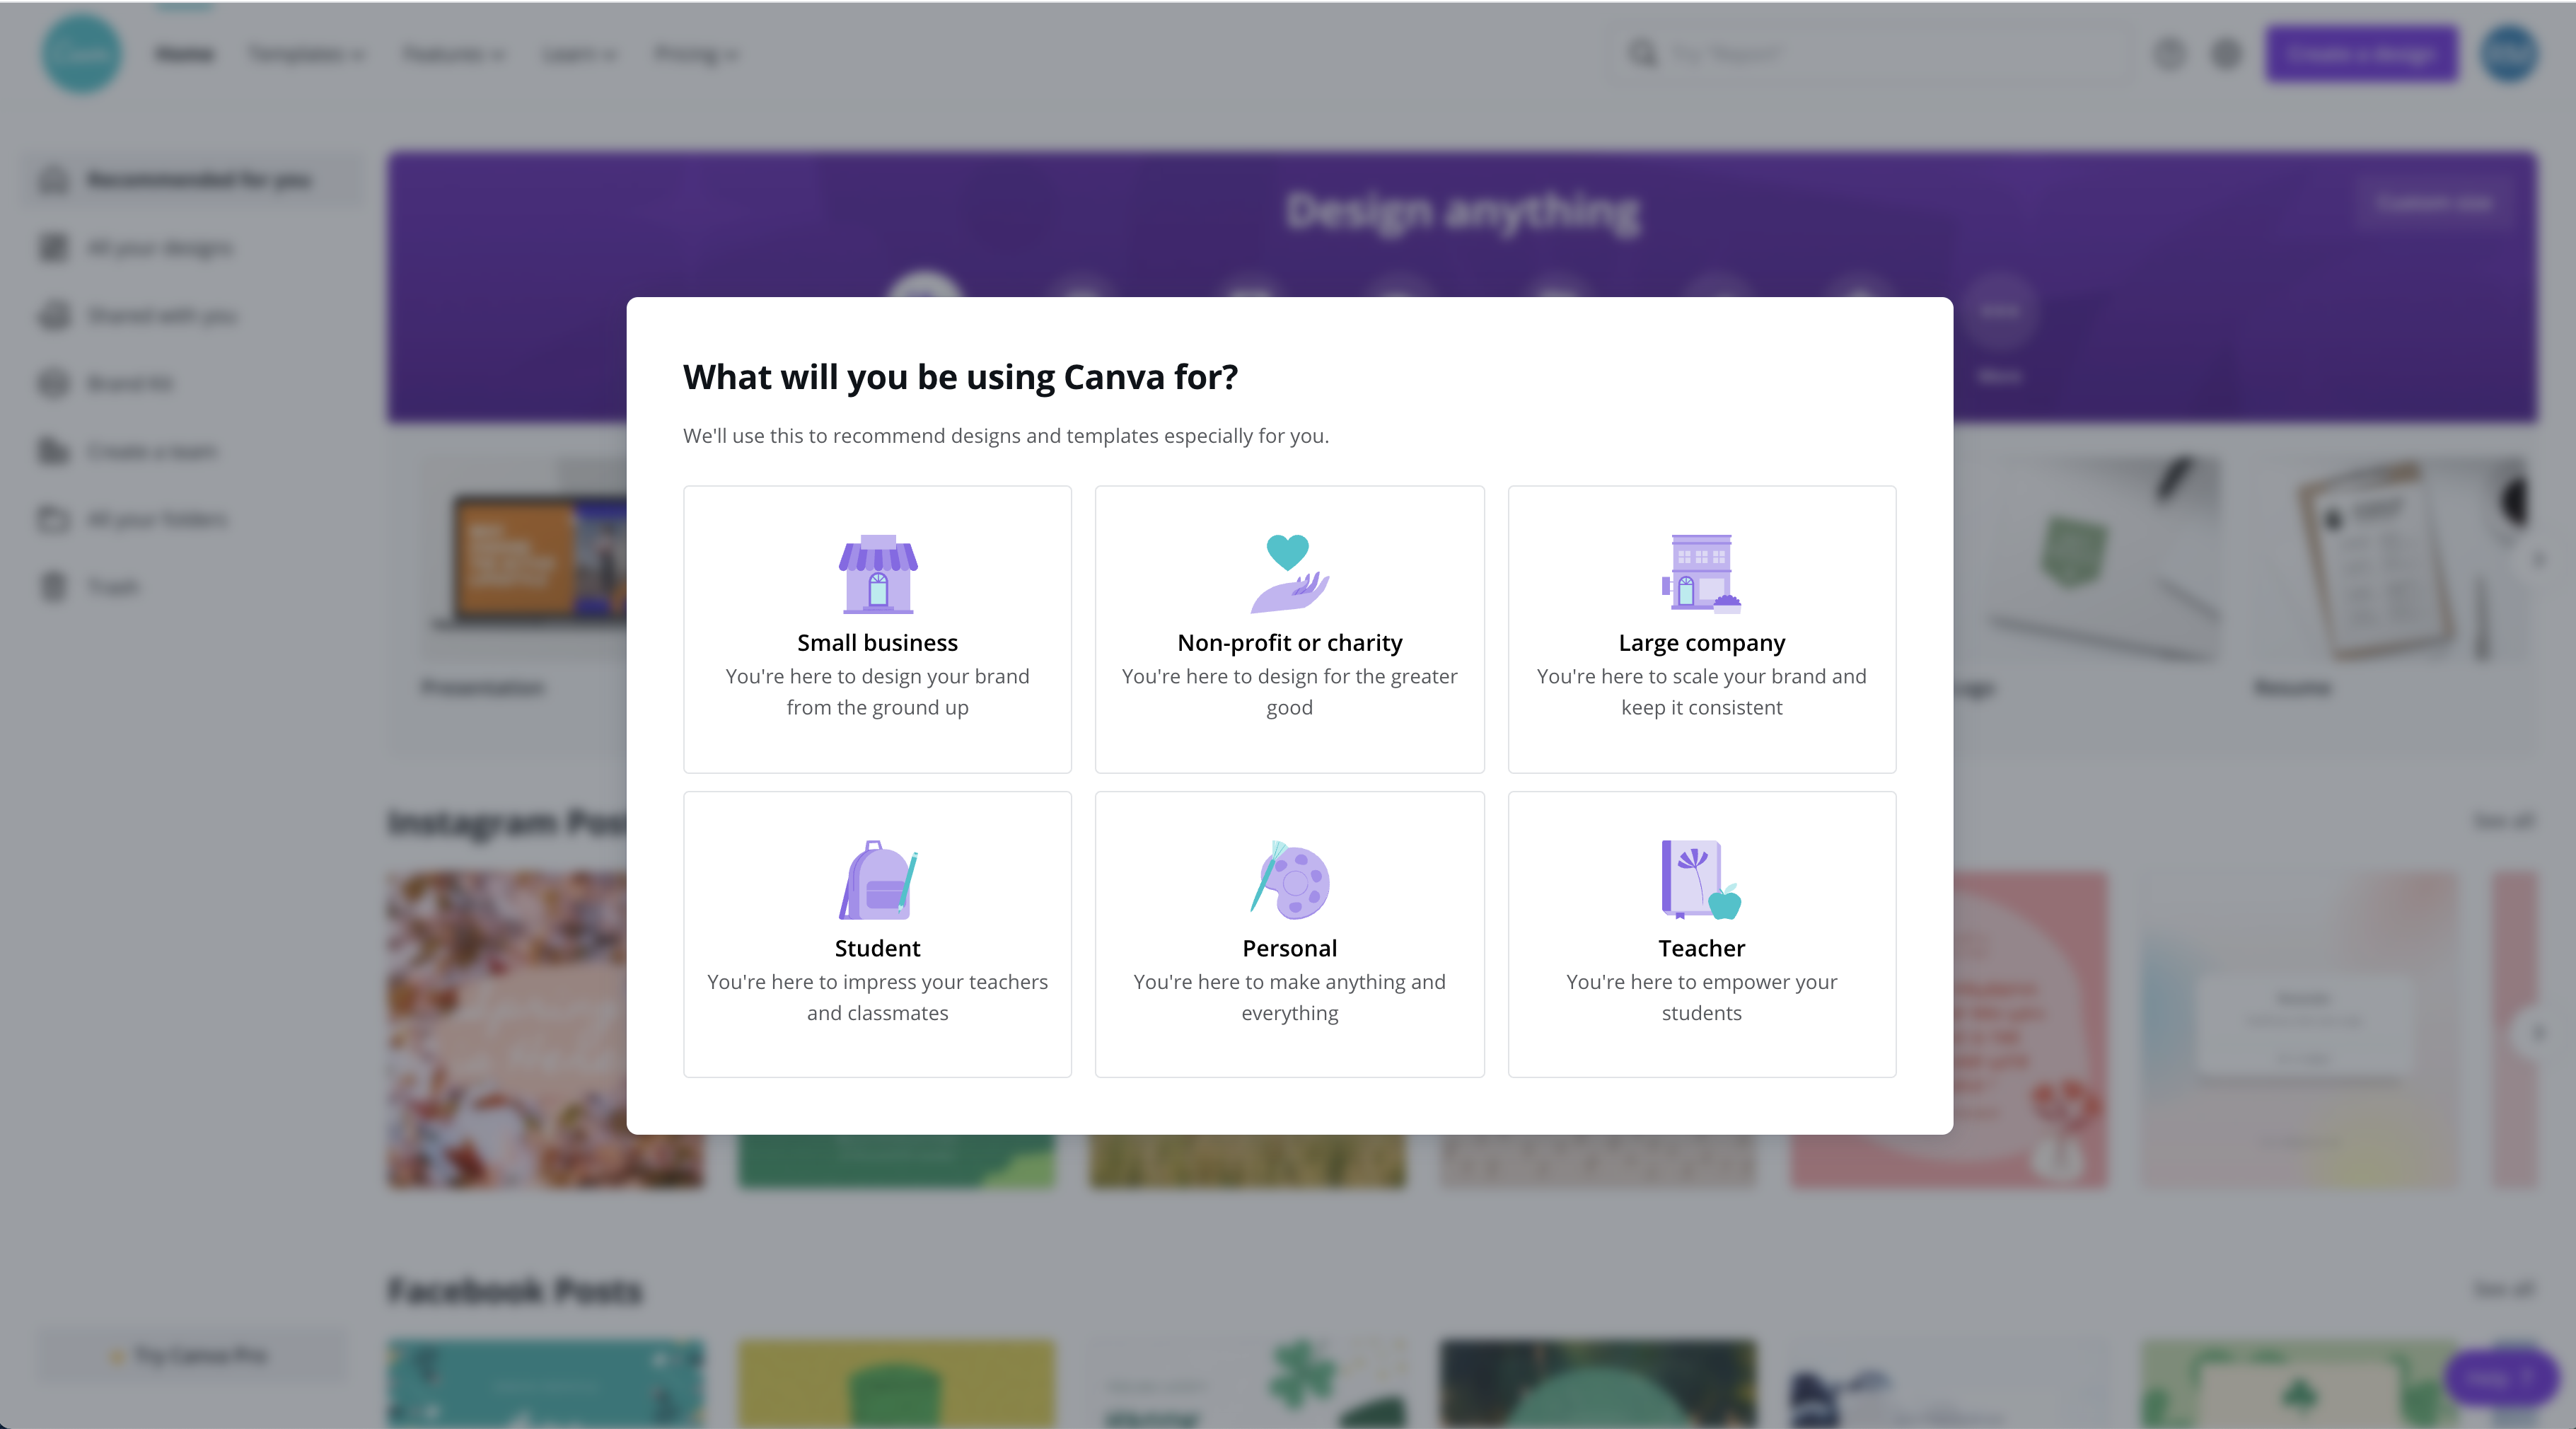Expand the Templates dropdown menu
2576x1429 pixels.
click(x=306, y=54)
